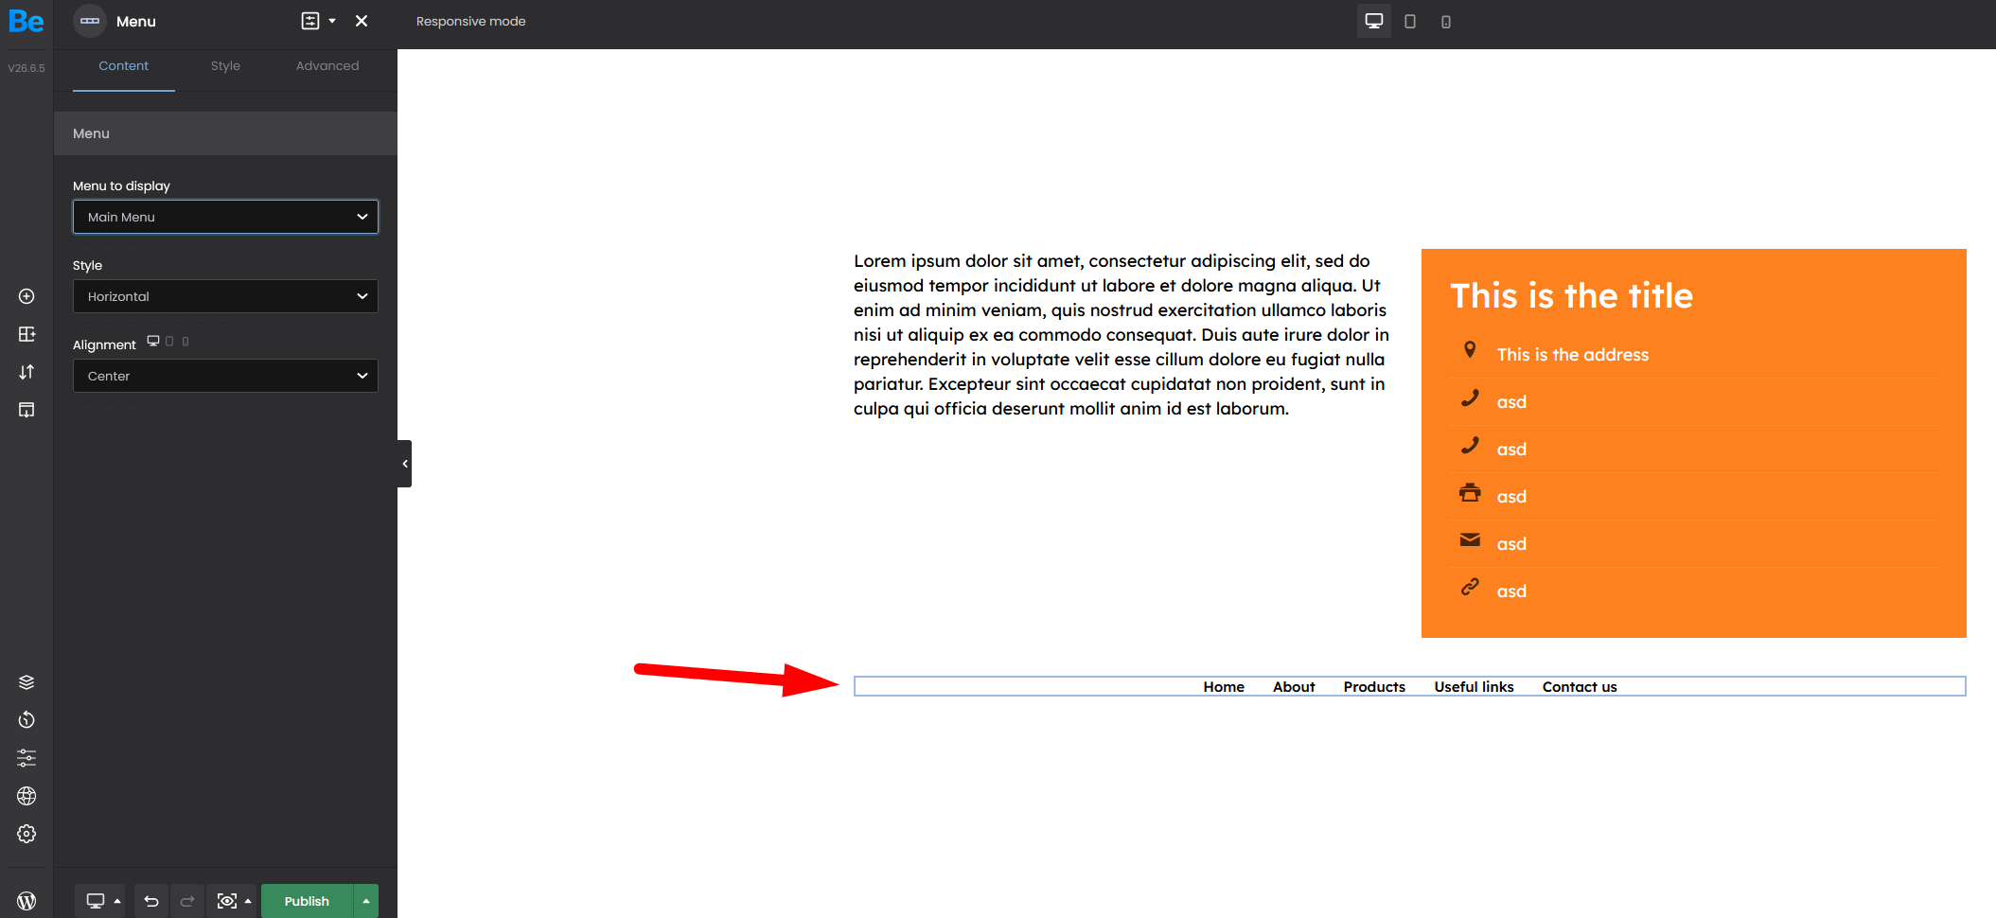Viewport: 1996px width, 918px height.
Task: Expand the preview options arrow
Action: tap(248, 901)
